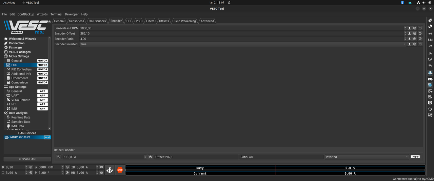Click brake button next to IB 3,00 A
This screenshot has width=434, height=181.
point(101,167)
